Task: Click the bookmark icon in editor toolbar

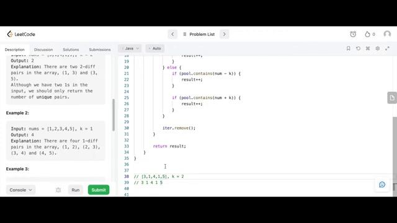Action: pyautogui.click(x=349, y=48)
